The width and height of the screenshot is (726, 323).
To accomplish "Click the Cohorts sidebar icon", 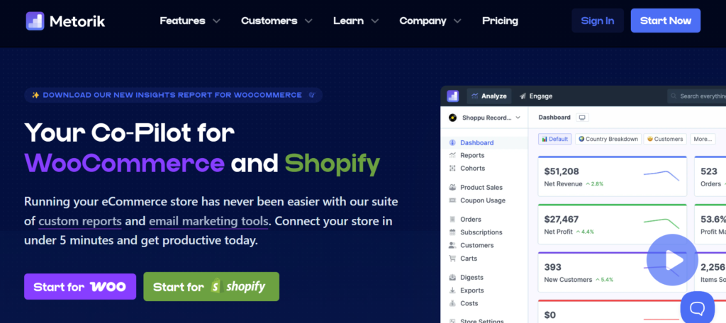I will (452, 169).
